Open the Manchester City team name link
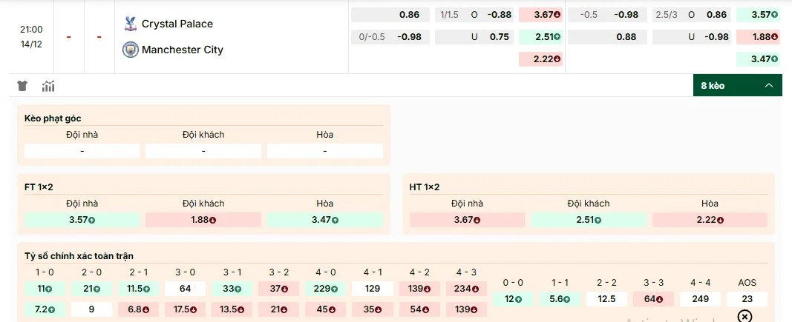The width and height of the screenshot is (792, 322). pyautogui.click(x=182, y=50)
